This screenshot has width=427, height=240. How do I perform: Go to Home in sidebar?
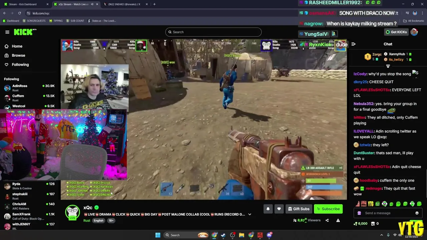click(x=13, y=46)
